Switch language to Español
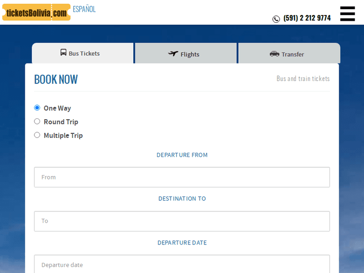The image size is (364, 273). [x=84, y=9]
